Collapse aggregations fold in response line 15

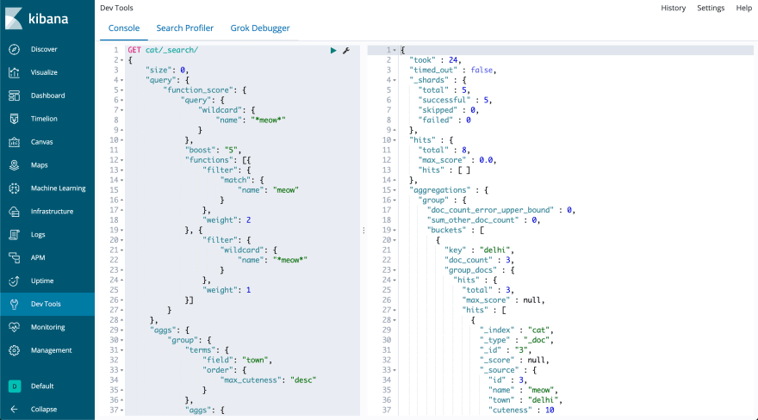coord(395,190)
